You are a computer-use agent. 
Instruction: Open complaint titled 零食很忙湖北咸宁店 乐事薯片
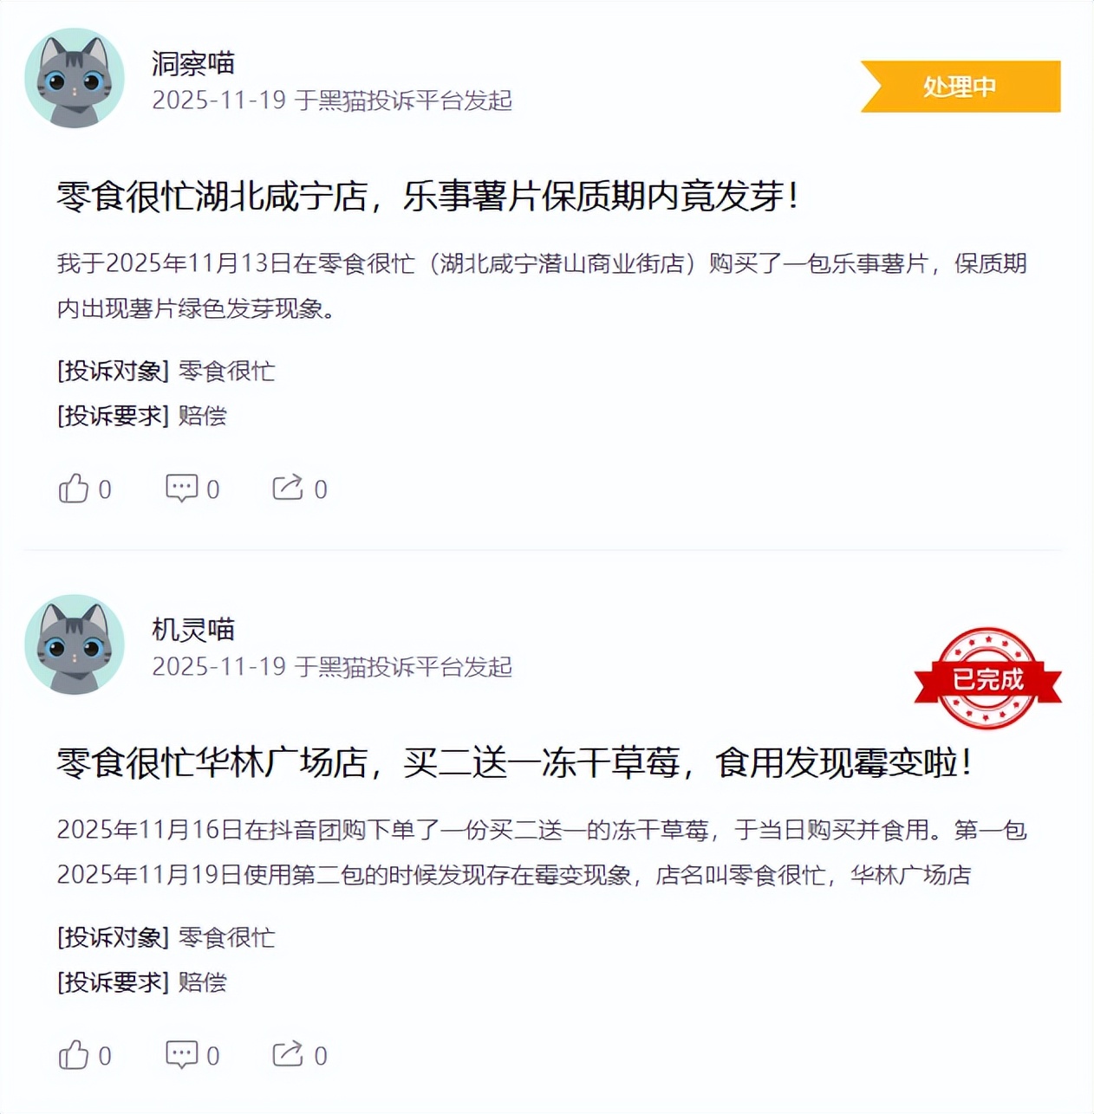(427, 196)
